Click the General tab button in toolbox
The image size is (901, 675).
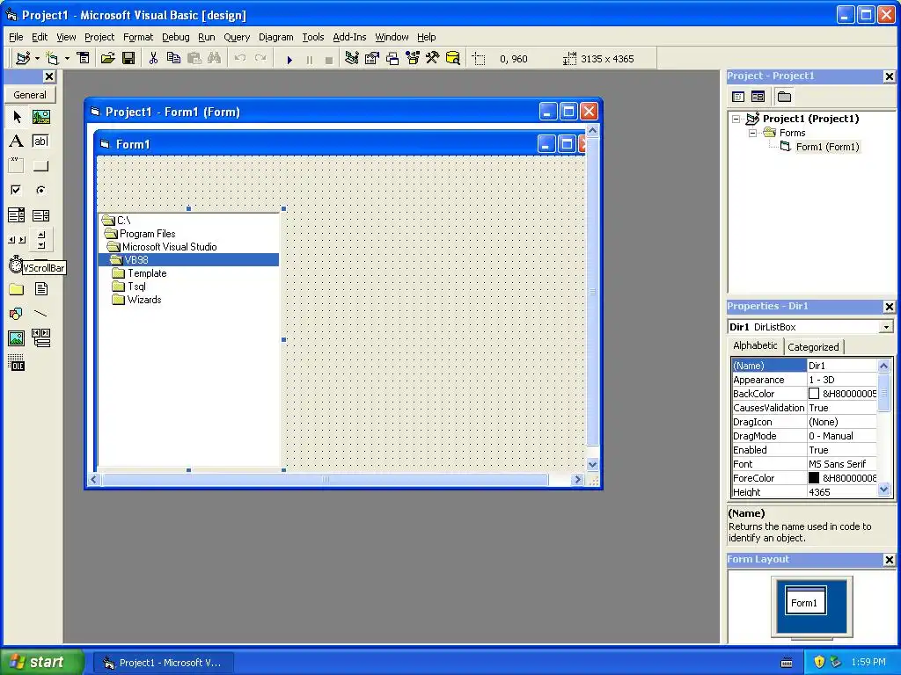30,95
